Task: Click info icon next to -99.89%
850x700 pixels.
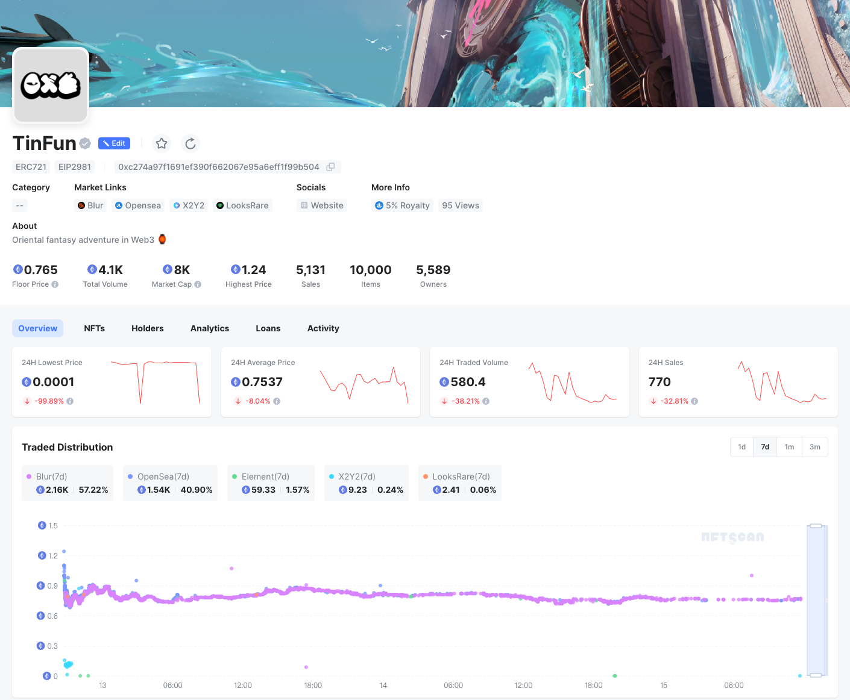Action: (70, 401)
